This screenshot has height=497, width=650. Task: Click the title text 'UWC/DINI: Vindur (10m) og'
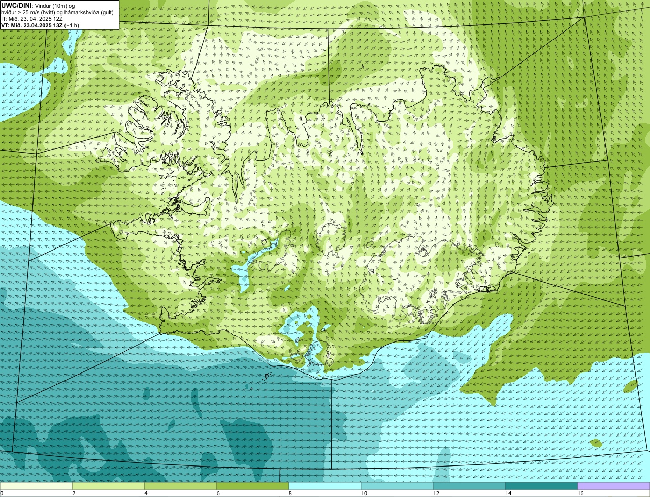(x=38, y=5)
